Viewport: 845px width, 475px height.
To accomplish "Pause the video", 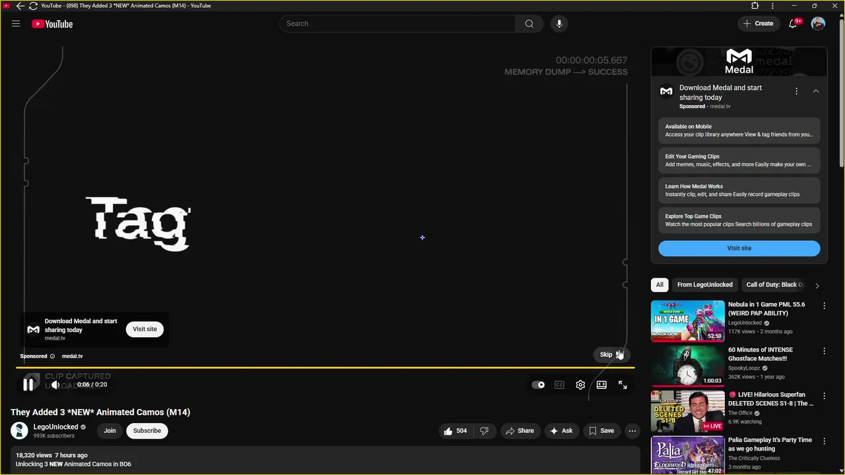I will pos(28,385).
